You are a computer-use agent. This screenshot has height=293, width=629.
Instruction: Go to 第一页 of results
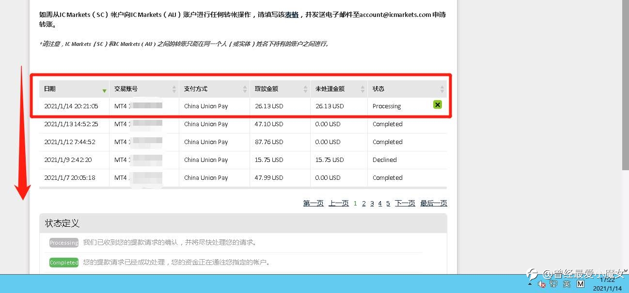coord(314,204)
